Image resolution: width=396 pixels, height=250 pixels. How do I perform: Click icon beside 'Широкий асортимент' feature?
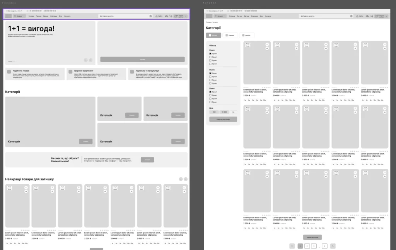click(x=70, y=72)
